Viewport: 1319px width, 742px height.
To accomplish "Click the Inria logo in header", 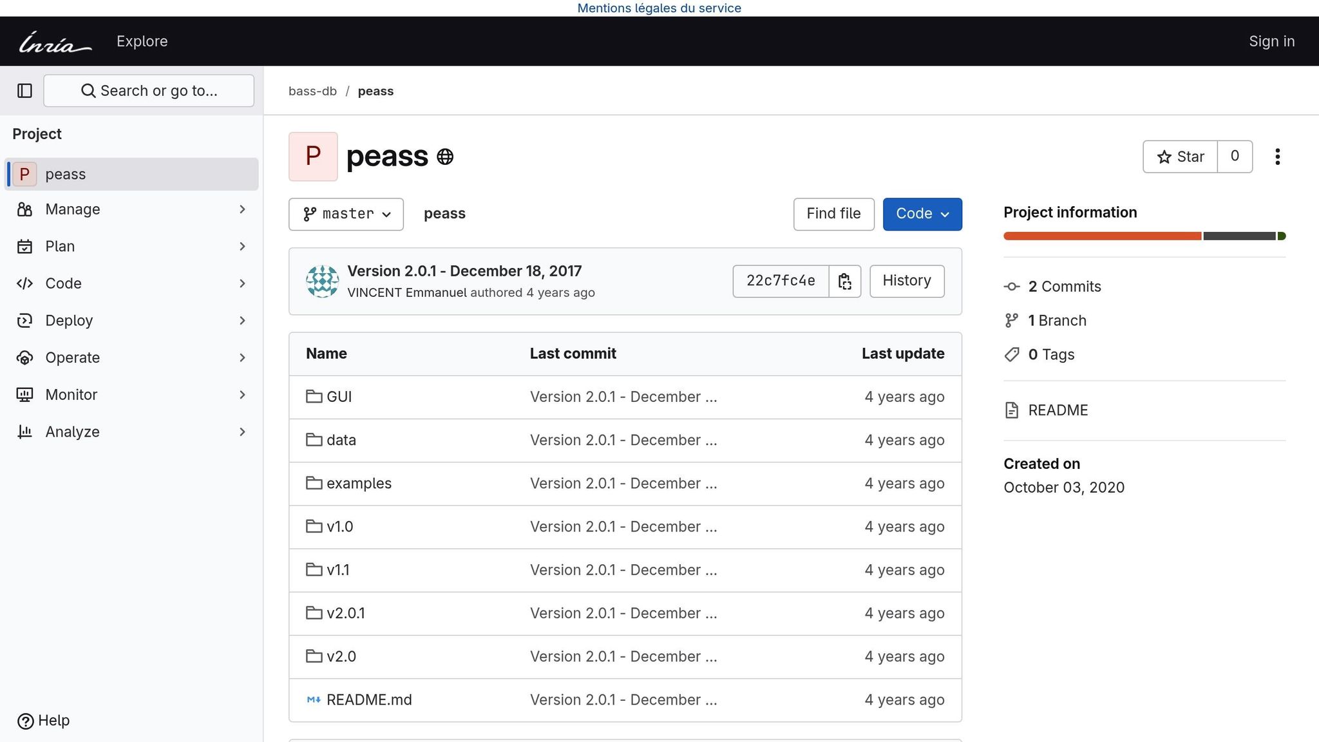I will coord(55,42).
